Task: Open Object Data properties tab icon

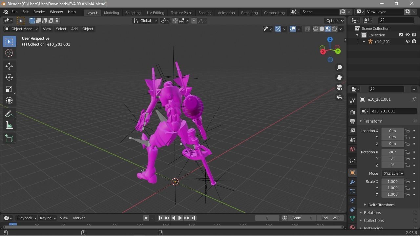Action: click(352, 219)
